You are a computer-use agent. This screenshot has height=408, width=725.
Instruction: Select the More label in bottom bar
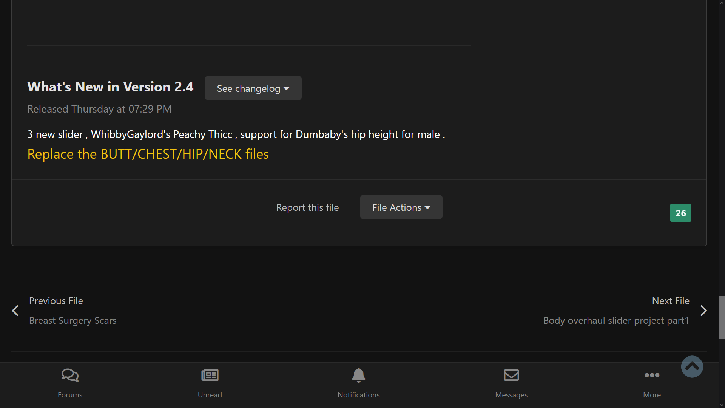pos(652,395)
